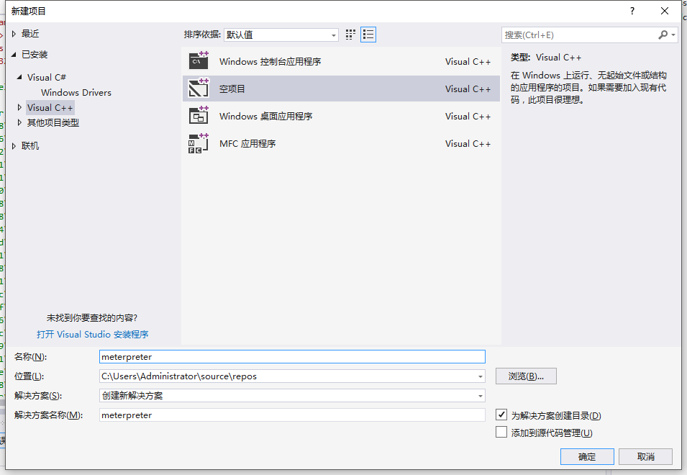
Task: Confirm with the 确定 button
Action: pos(587,456)
